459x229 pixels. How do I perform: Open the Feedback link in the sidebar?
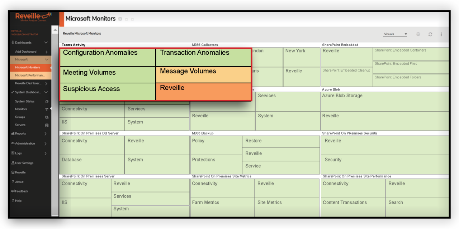tap(21, 191)
